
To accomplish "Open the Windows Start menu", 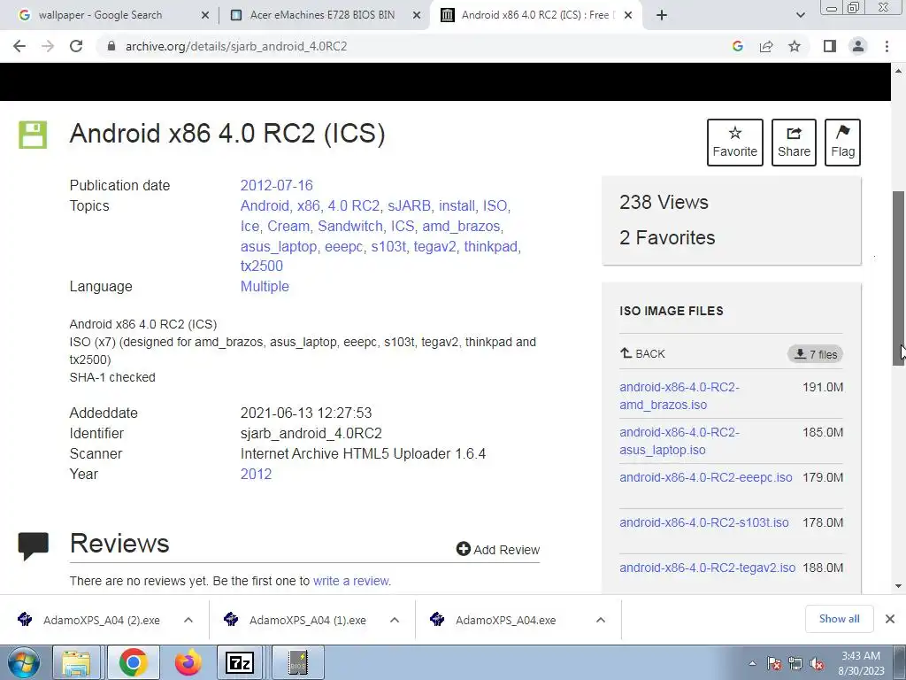I will (x=24, y=662).
